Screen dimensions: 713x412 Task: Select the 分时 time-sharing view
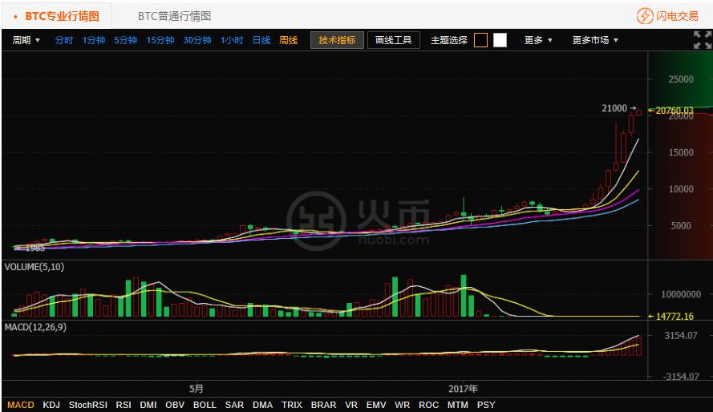[x=63, y=40]
